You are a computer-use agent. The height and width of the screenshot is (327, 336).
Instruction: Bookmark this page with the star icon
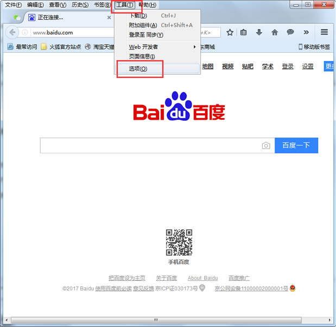click(230, 33)
